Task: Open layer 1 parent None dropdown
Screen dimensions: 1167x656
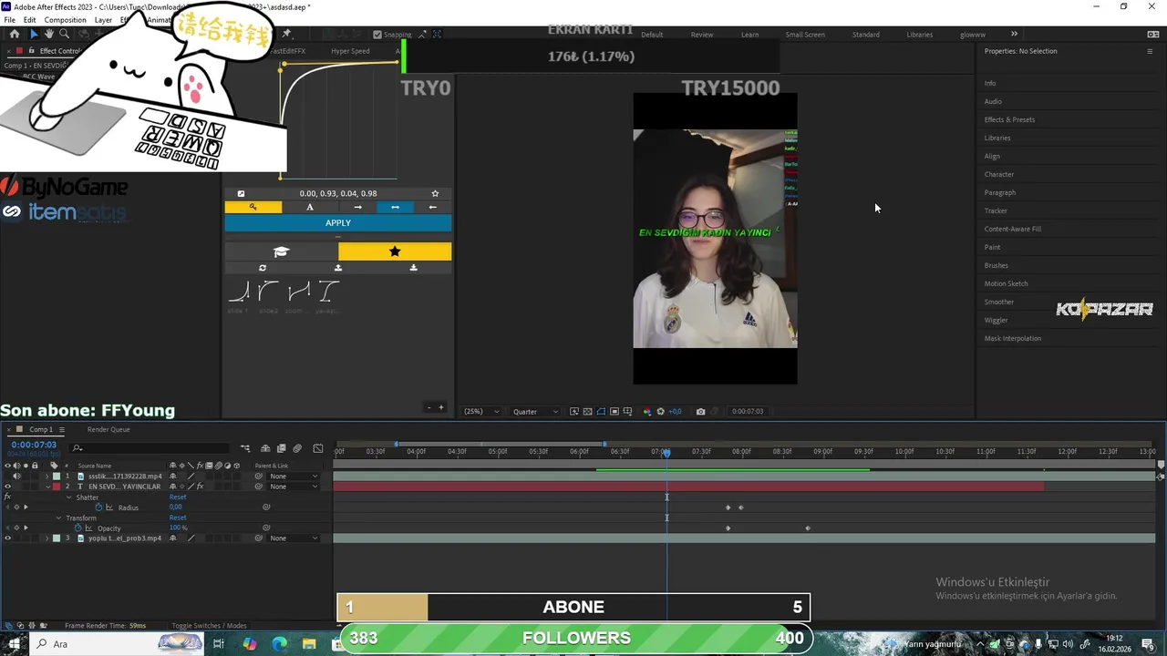Action: pos(294,477)
